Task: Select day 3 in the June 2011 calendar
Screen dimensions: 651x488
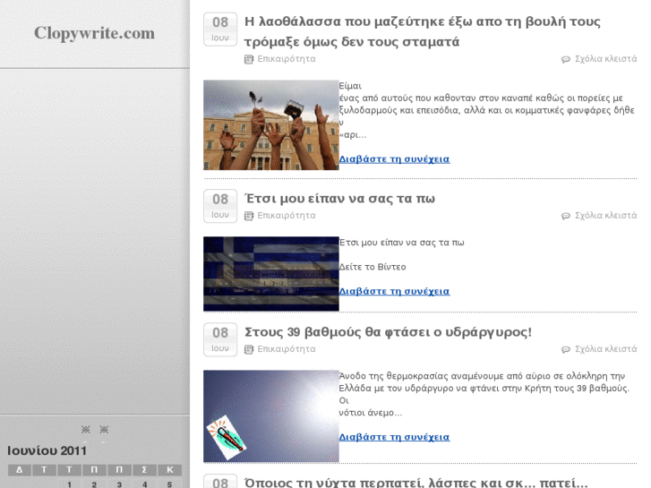Action: tap(118, 484)
